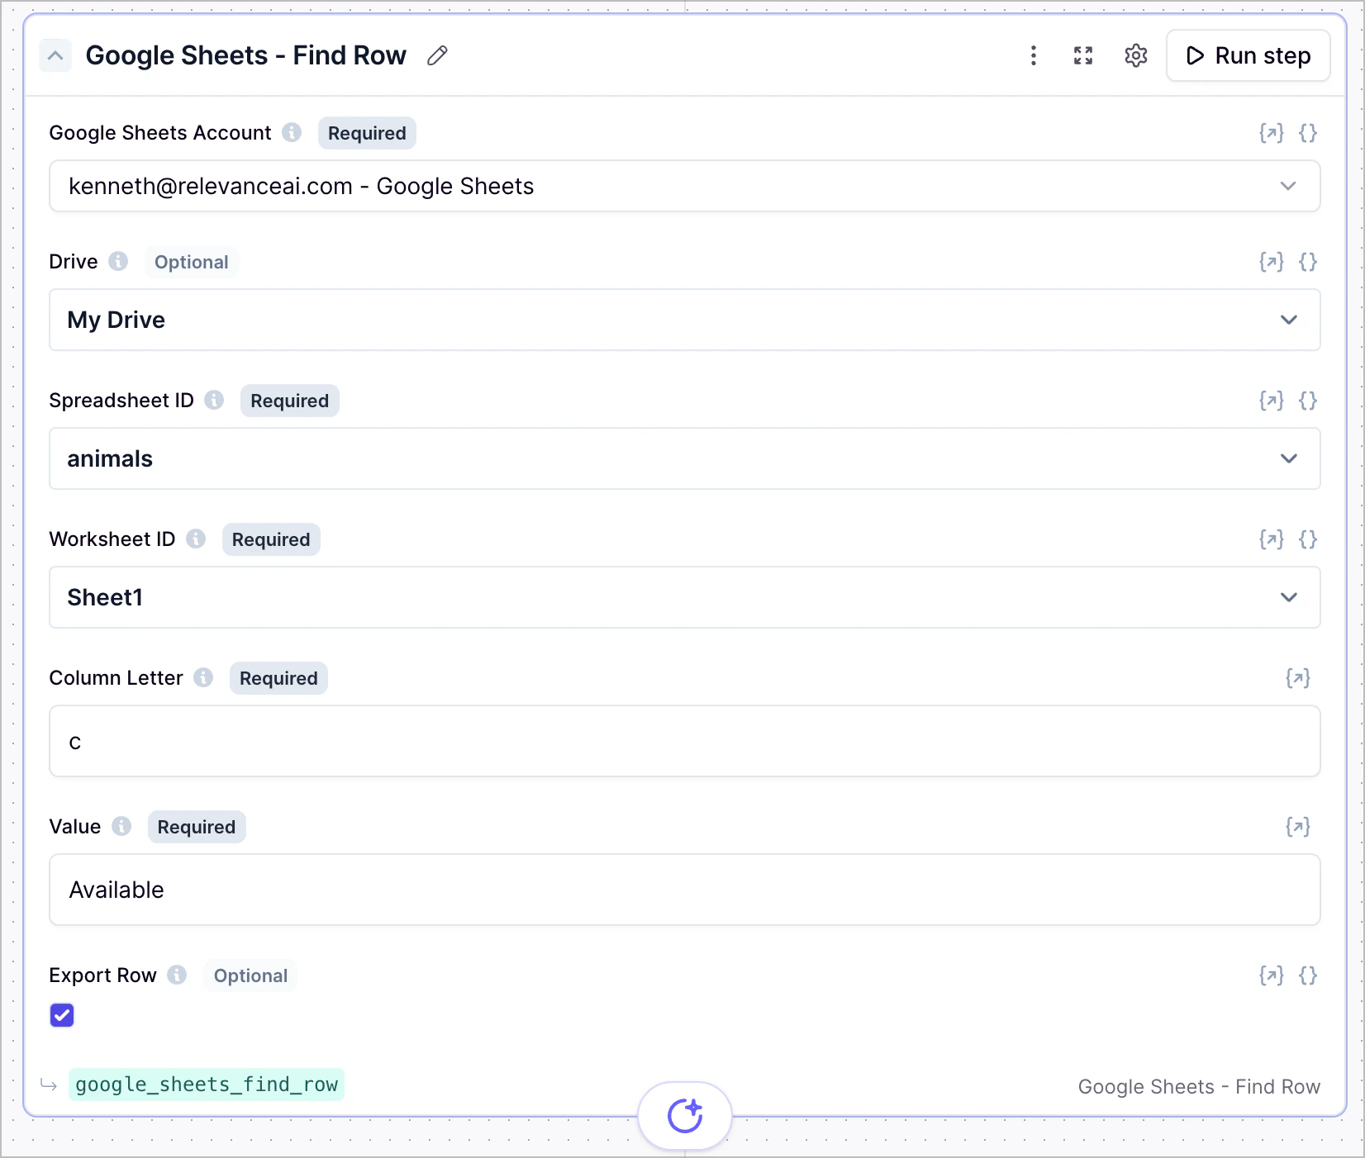
Task: Insert a variable into Google Sheets Account
Action: (1270, 132)
